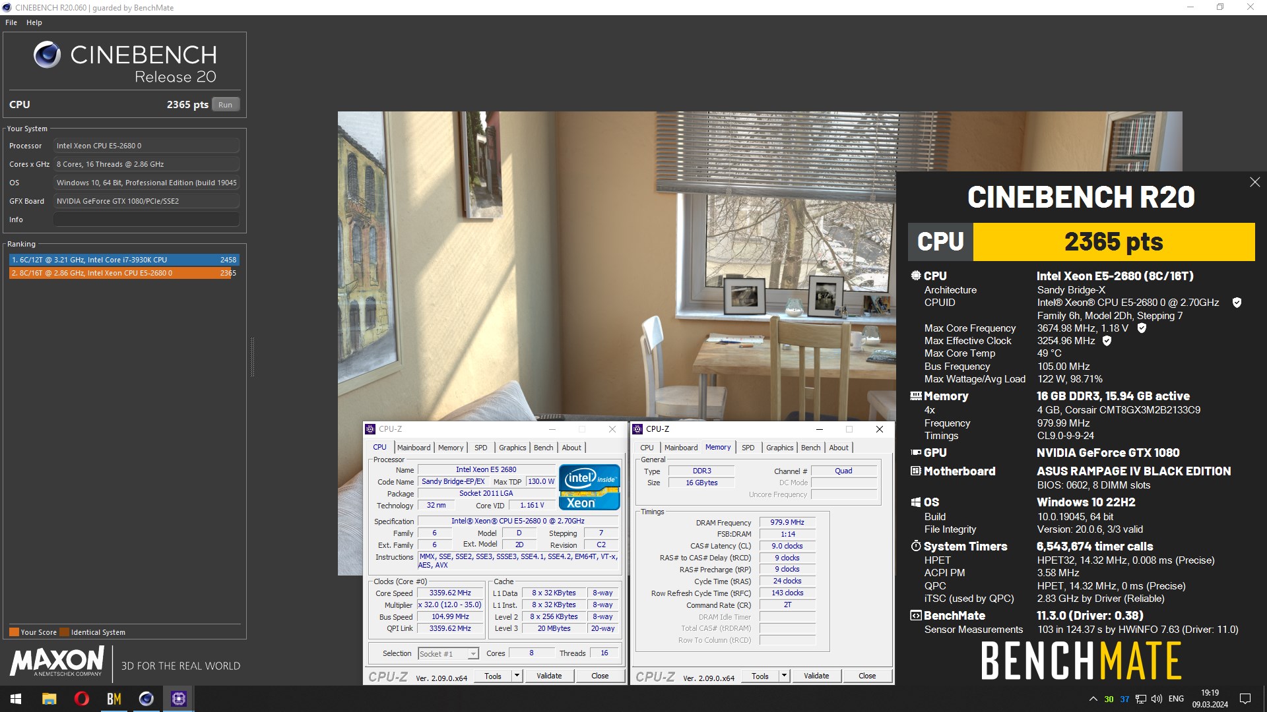Launch Opera browser from taskbar
This screenshot has height=712, width=1267.
pyautogui.click(x=81, y=699)
